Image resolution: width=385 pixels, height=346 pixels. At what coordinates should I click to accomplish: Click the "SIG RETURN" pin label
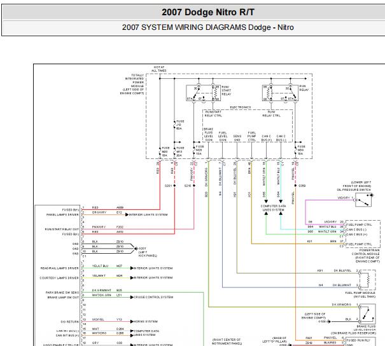point(70,321)
